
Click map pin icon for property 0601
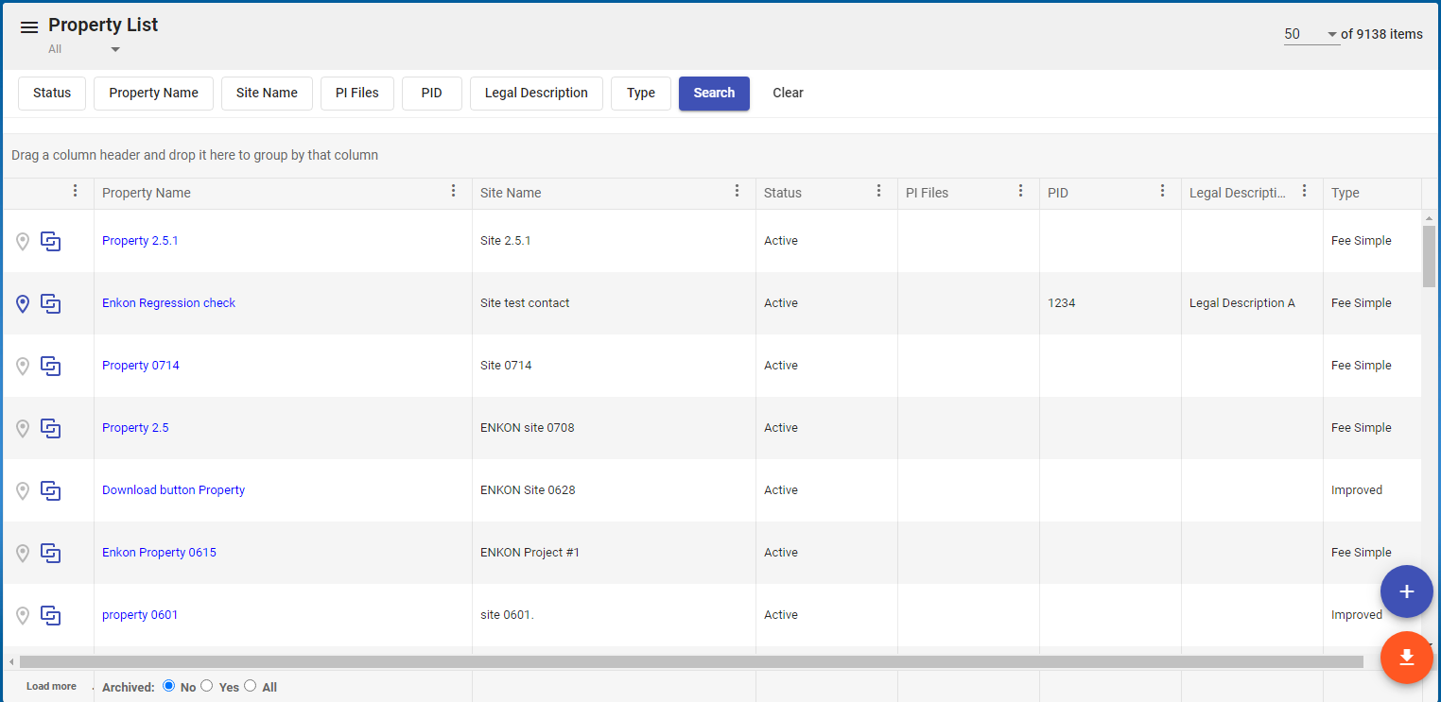[23, 615]
